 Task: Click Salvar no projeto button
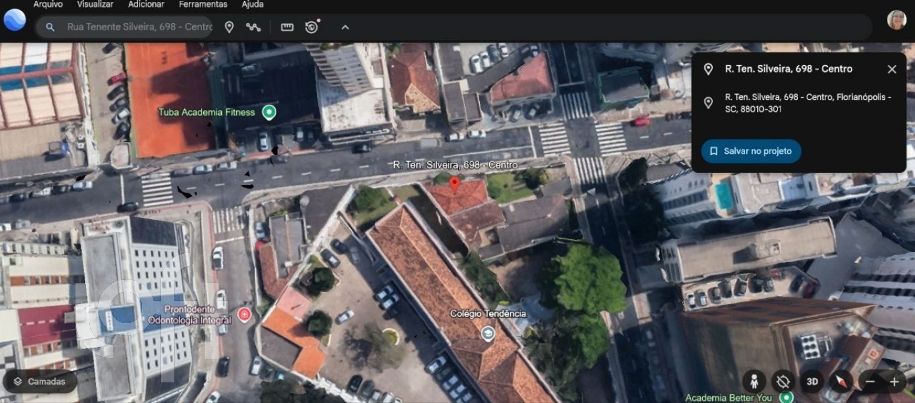tap(751, 151)
